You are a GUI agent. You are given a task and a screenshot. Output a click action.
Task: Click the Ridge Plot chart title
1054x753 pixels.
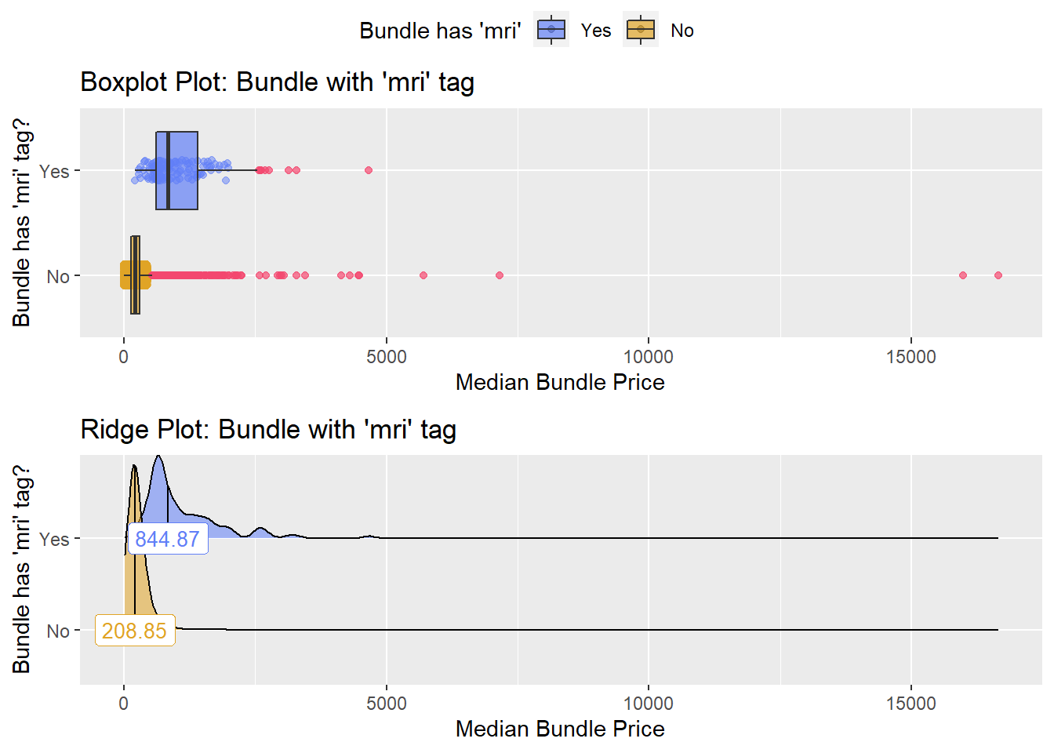coord(268,430)
